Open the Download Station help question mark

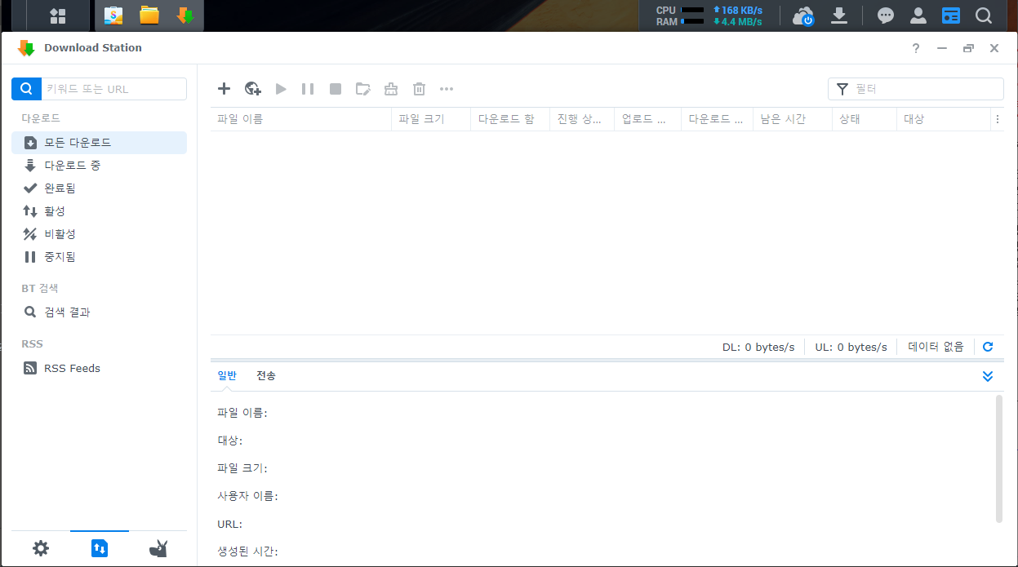[916, 48]
